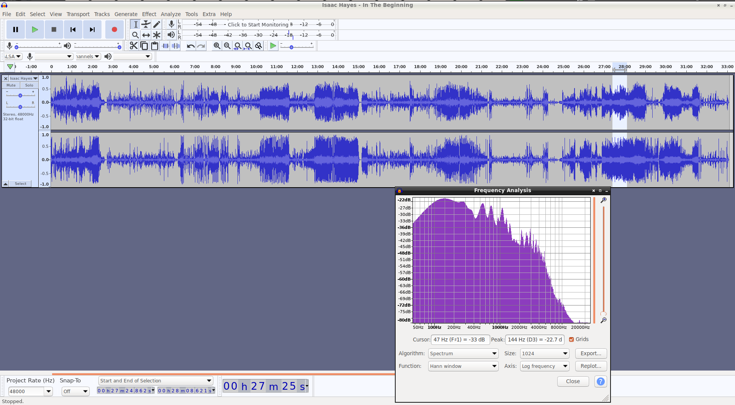Choose the Selection tool (I-beam)
This screenshot has height=405, width=735.
pyautogui.click(x=136, y=24)
